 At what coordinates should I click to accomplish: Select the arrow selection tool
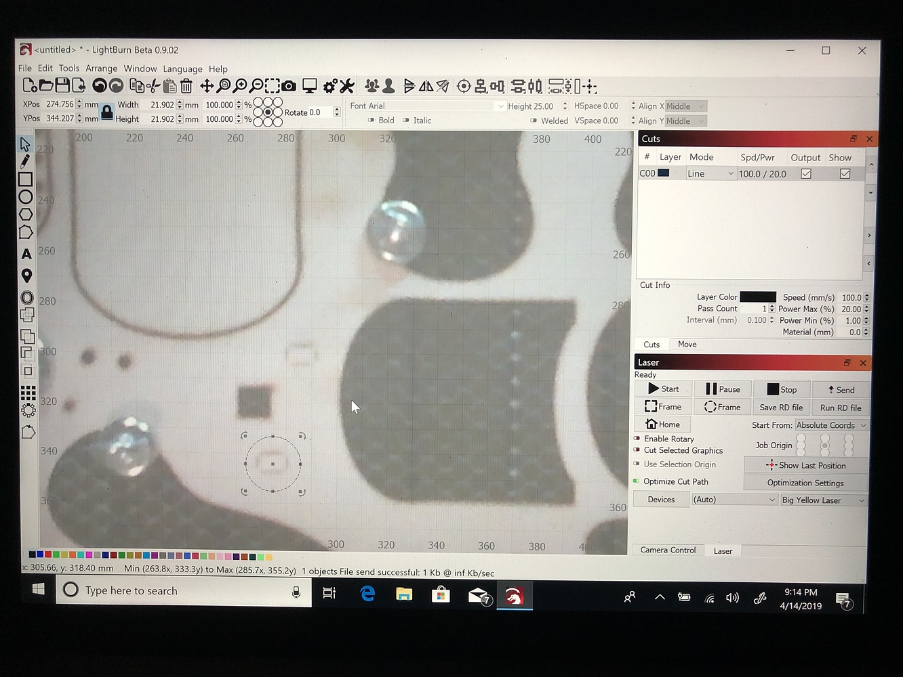[x=26, y=144]
